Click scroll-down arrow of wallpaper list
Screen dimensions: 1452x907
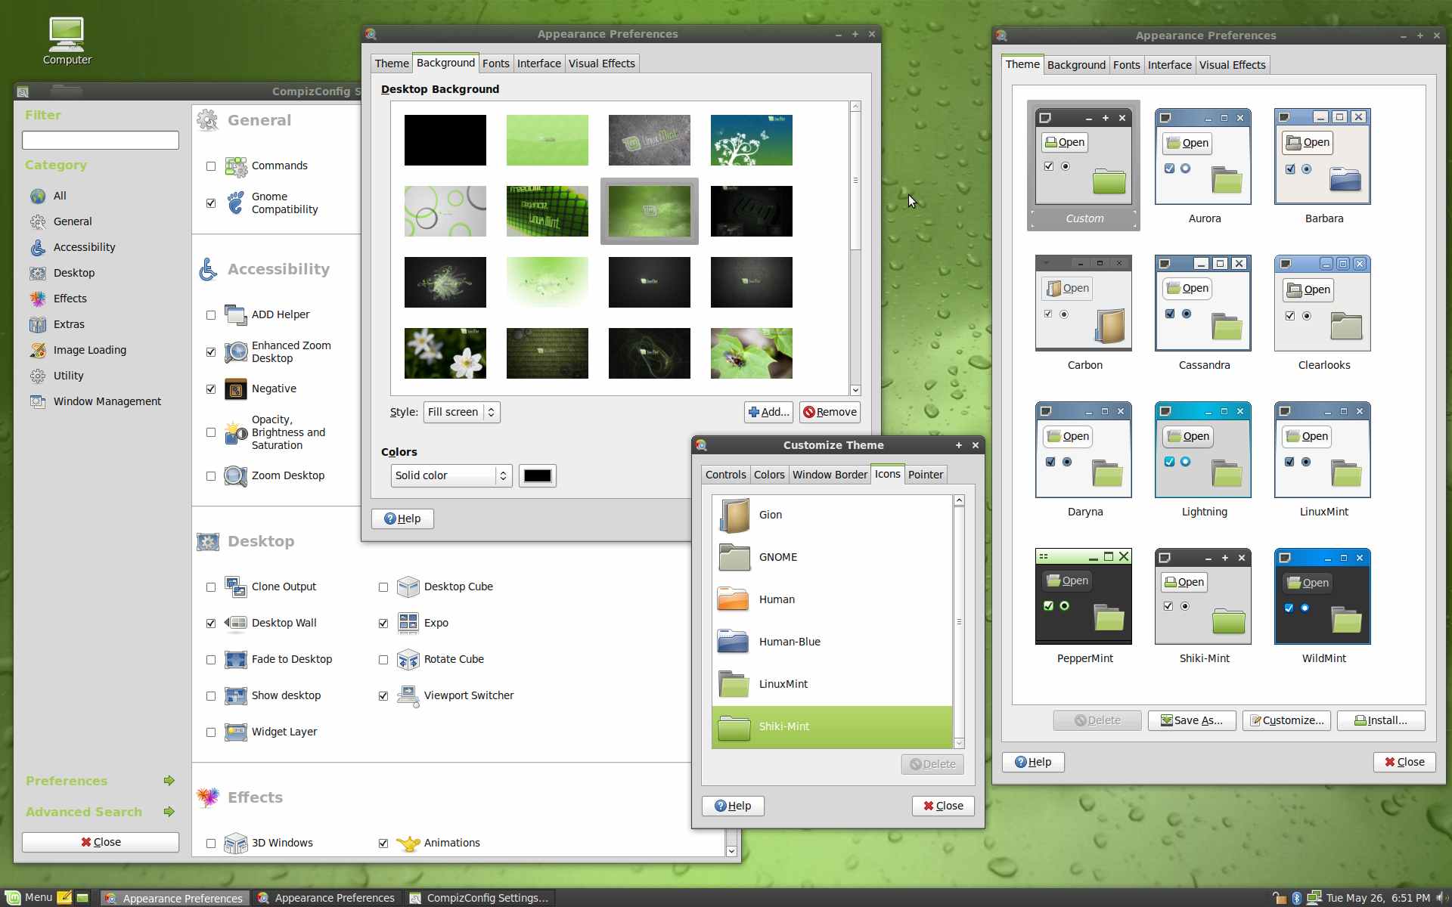(855, 390)
